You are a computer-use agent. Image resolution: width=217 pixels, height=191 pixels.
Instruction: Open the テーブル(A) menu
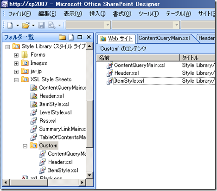pos(179,14)
